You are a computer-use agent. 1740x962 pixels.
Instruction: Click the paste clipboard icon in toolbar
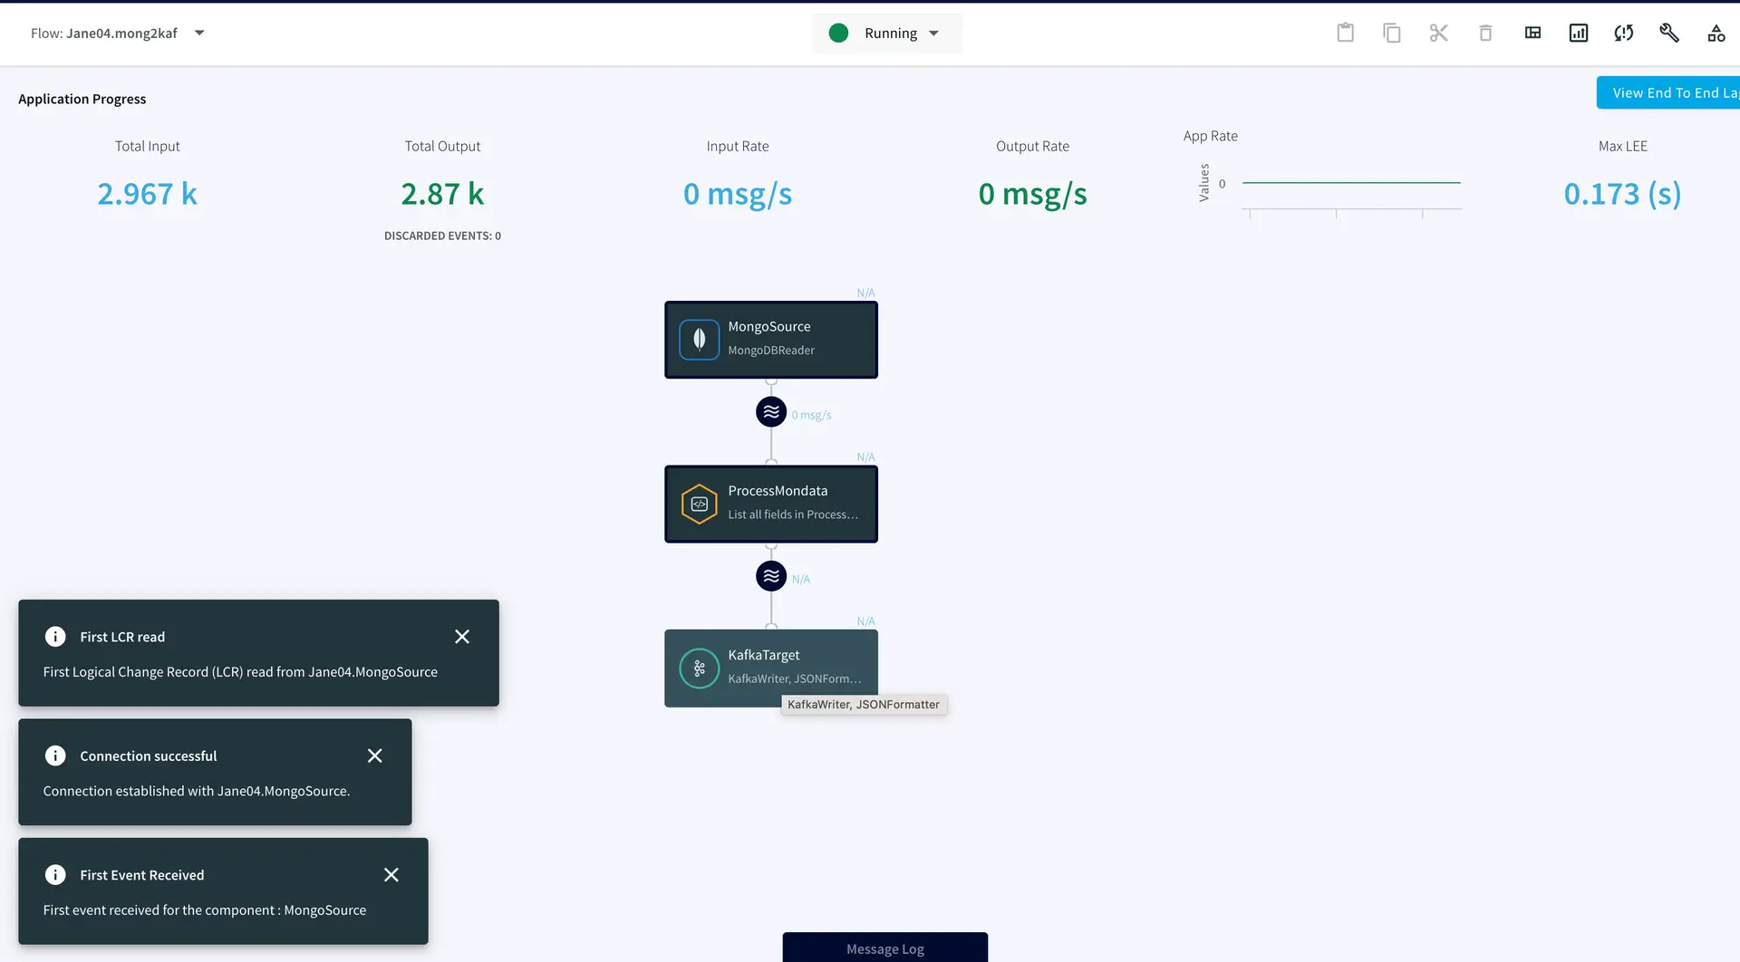[x=1345, y=34]
